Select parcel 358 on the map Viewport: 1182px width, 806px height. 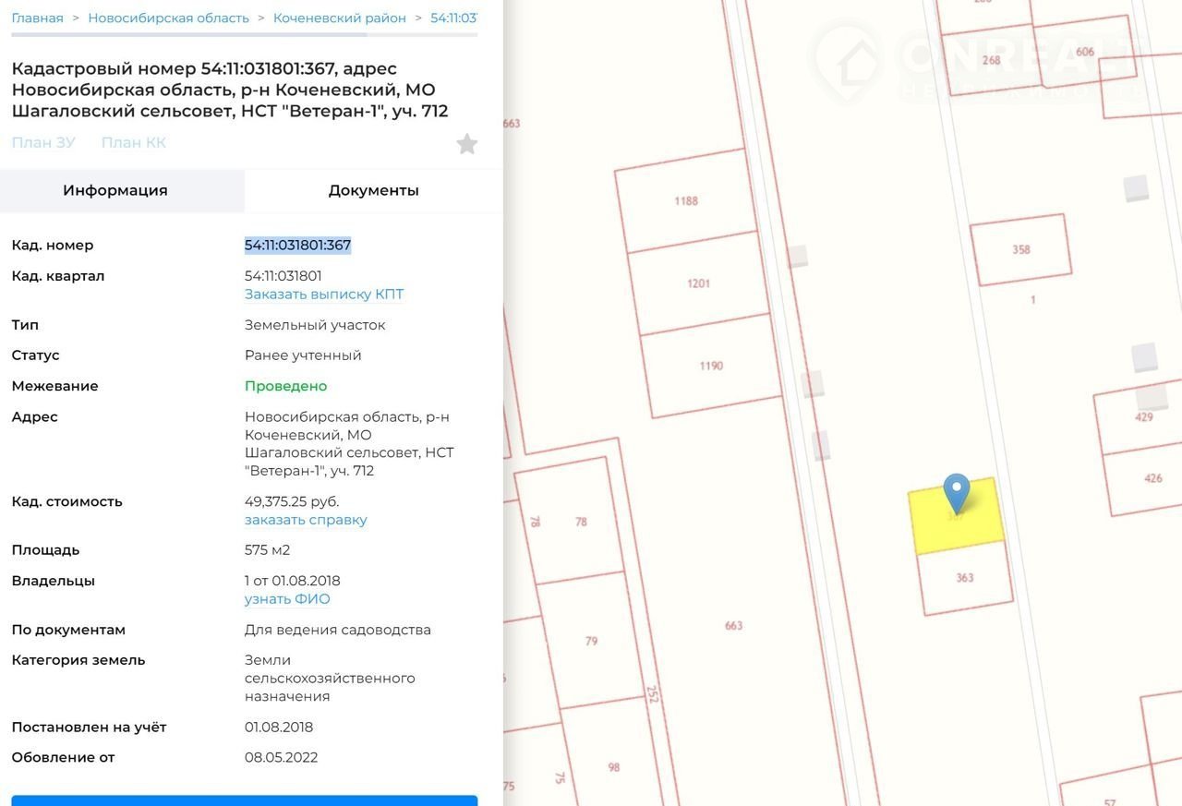1020,250
